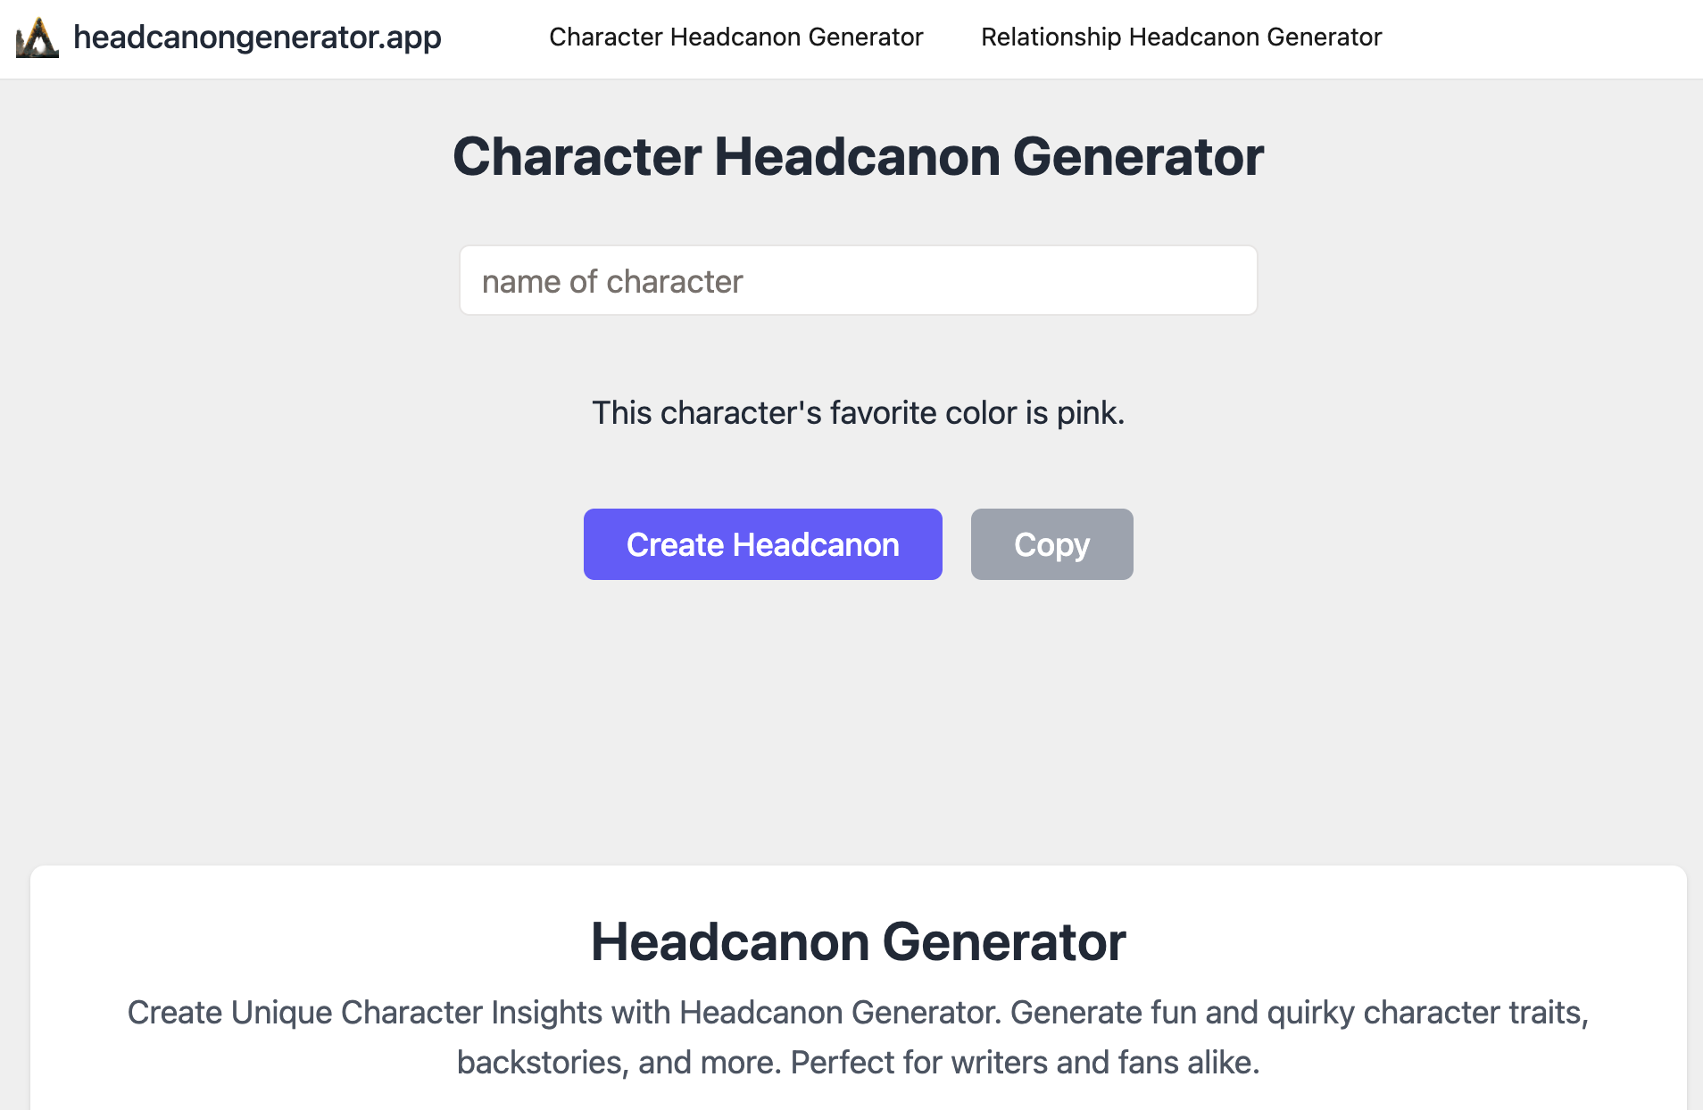Click inside the name of character field

point(857,280)
